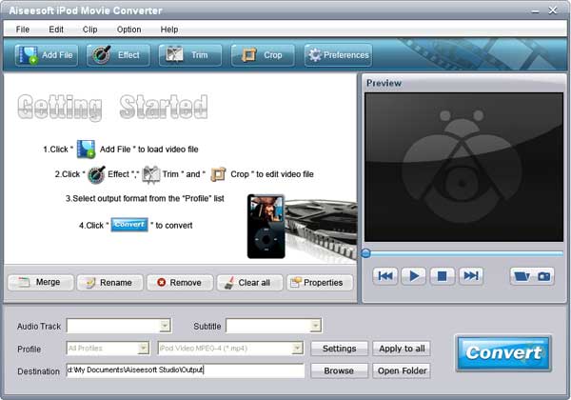
Task: Click the preview seek slider handle
Action: click(366, 253)
